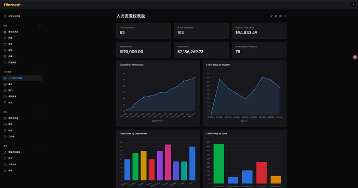Click the Total Payroll value $7,186,269.72
The height and width of the screenshot is (188, 358).
pos(190,52)
